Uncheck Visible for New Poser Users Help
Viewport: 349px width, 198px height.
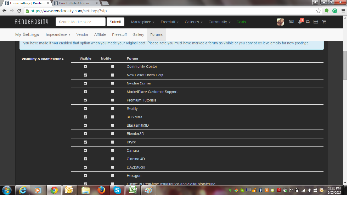point(86,75)
